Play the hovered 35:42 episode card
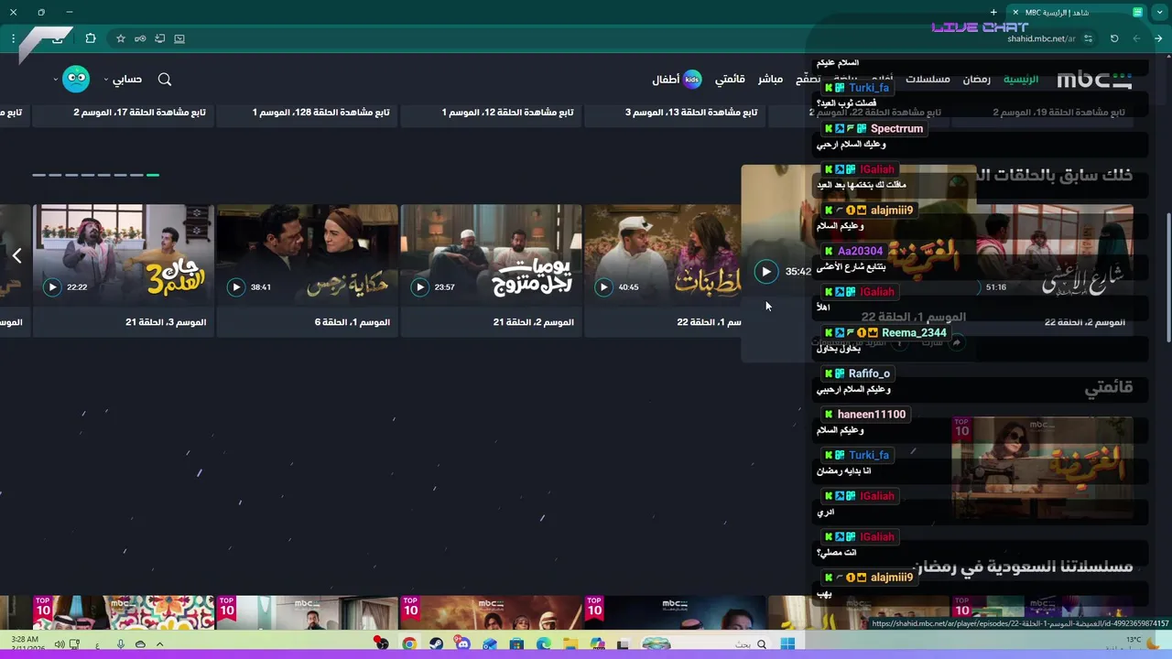Image resolution: width=1172 pixels, height=659 pixels. click(765, 271)
